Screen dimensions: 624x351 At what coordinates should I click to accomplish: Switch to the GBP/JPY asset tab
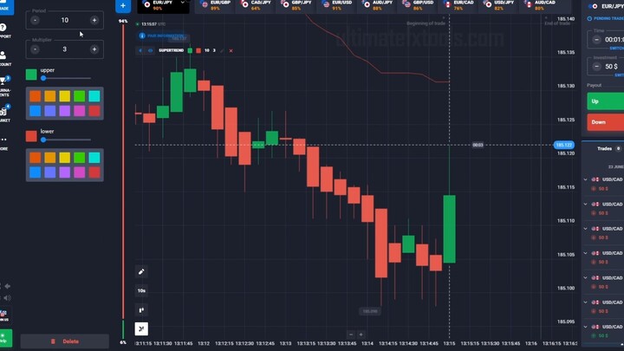coord(297,5)
